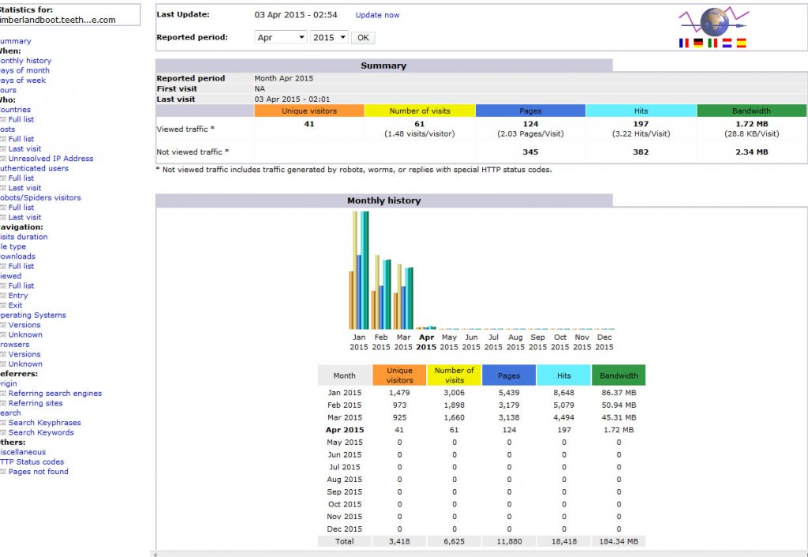The height and width of the screenshot is (557, 808).
Task: Click list icon beside Unresolved IP Address
Action: (3, 159)
